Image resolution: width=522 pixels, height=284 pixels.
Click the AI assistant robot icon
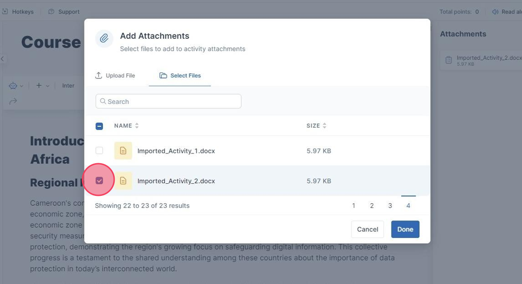(13, 86)
